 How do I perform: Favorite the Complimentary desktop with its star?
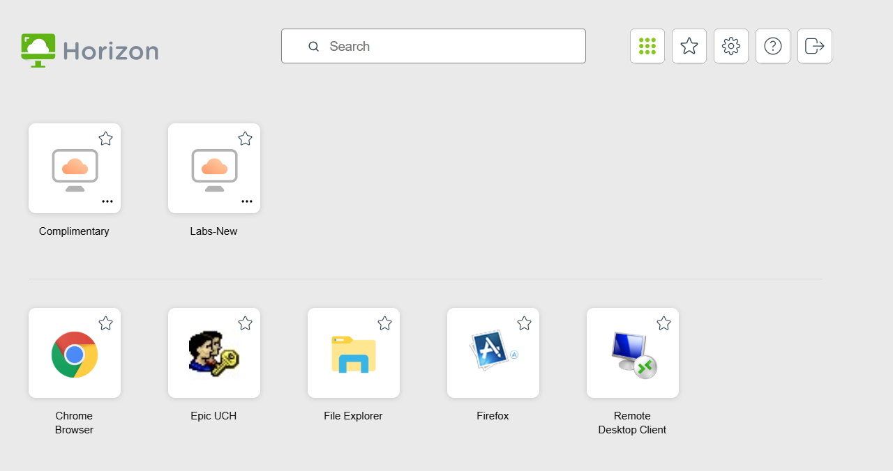[105, 139]
